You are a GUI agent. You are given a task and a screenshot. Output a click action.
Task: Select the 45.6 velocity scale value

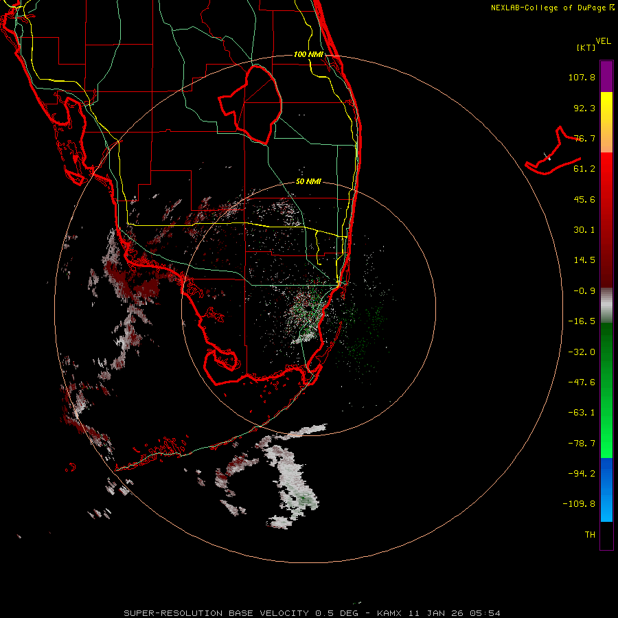pyautogui.click(x=584, y=199)
